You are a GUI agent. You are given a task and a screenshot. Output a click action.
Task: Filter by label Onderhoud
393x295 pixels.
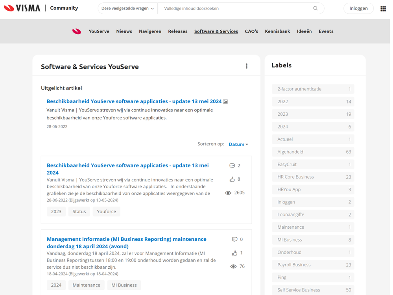[313, 252]
